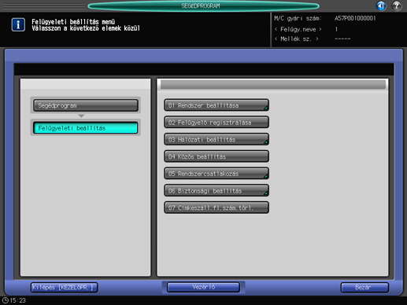Click the M/C gyári szám label
The height and width of the screenshot is (305, 407).
298,18
